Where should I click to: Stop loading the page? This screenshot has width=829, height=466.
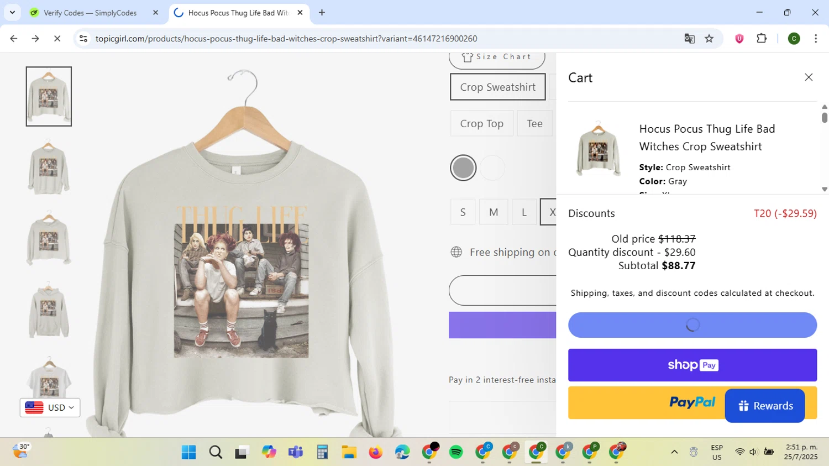[x=57, y=39]
